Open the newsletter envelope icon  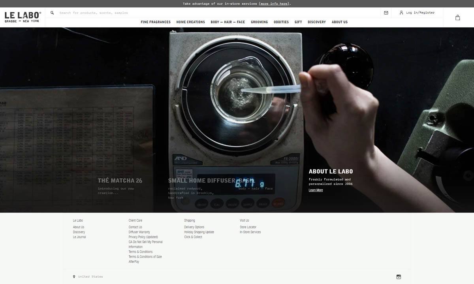[x=386, y=12]
